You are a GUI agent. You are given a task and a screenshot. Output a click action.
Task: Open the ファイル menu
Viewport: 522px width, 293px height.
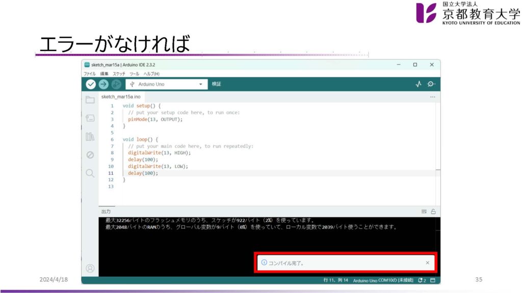[x=90, y=74]
